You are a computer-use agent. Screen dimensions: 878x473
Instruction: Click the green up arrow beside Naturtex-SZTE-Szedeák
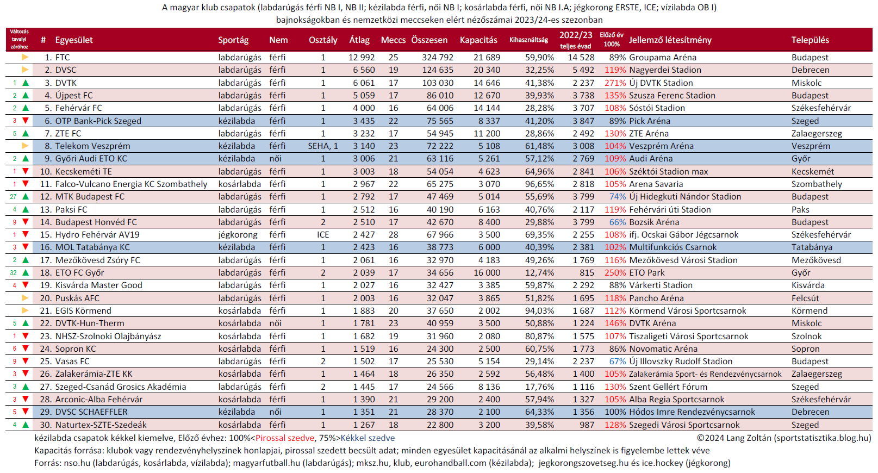coord(25,425)
